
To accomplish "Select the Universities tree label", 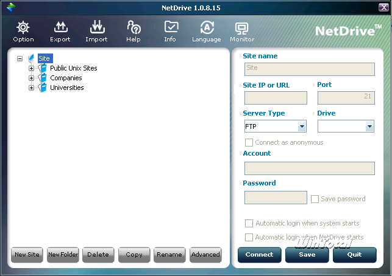I will click(x=66, y=88).
